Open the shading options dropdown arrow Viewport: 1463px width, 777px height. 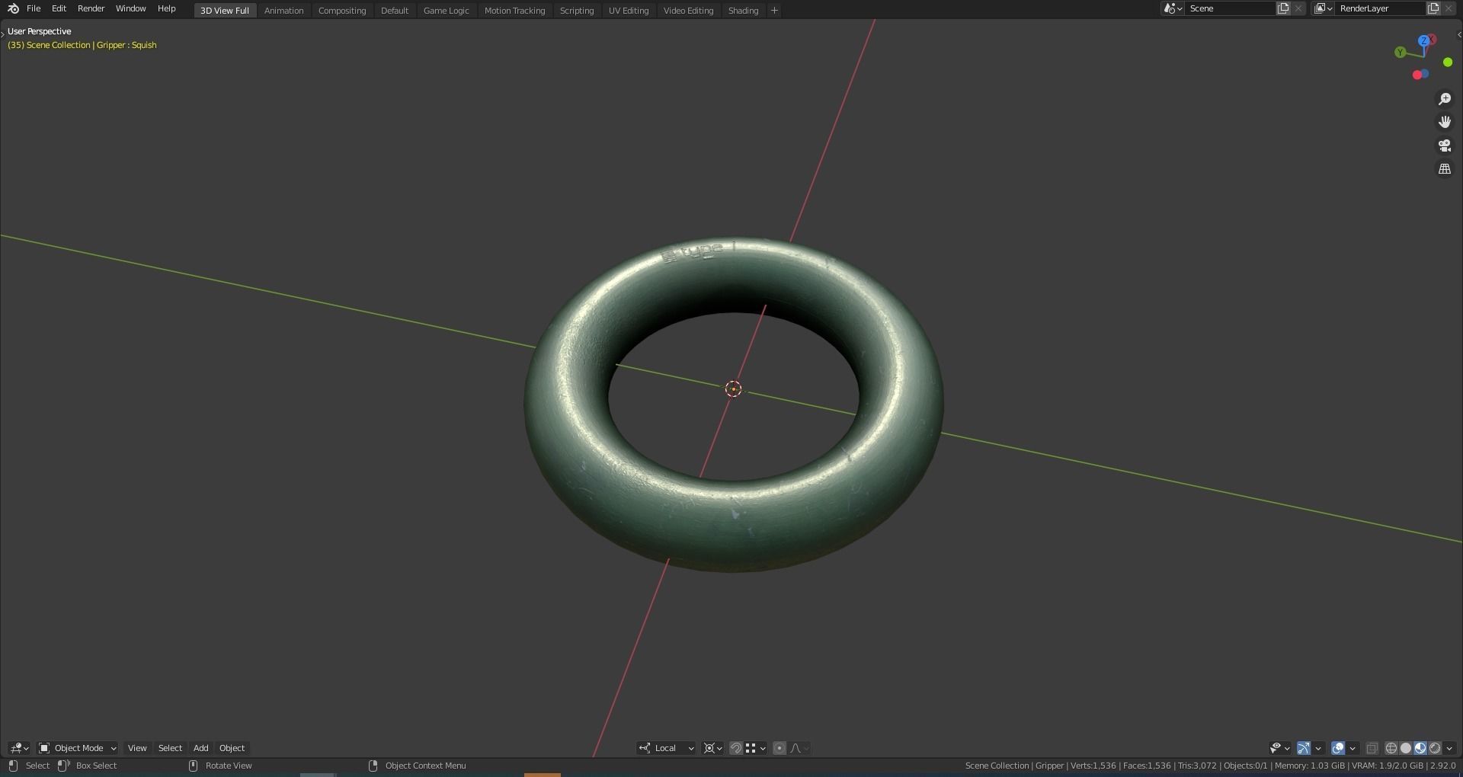1449,748
